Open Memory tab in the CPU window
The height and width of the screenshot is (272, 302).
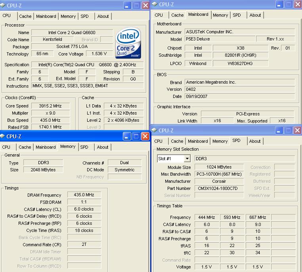68,16
